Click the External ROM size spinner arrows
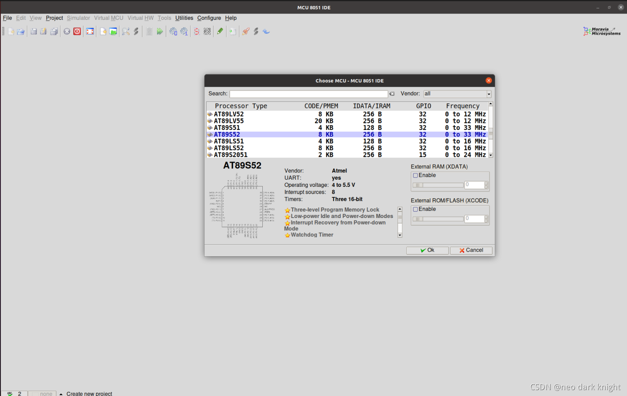This screenshot has height=396, width=627. 486,219
